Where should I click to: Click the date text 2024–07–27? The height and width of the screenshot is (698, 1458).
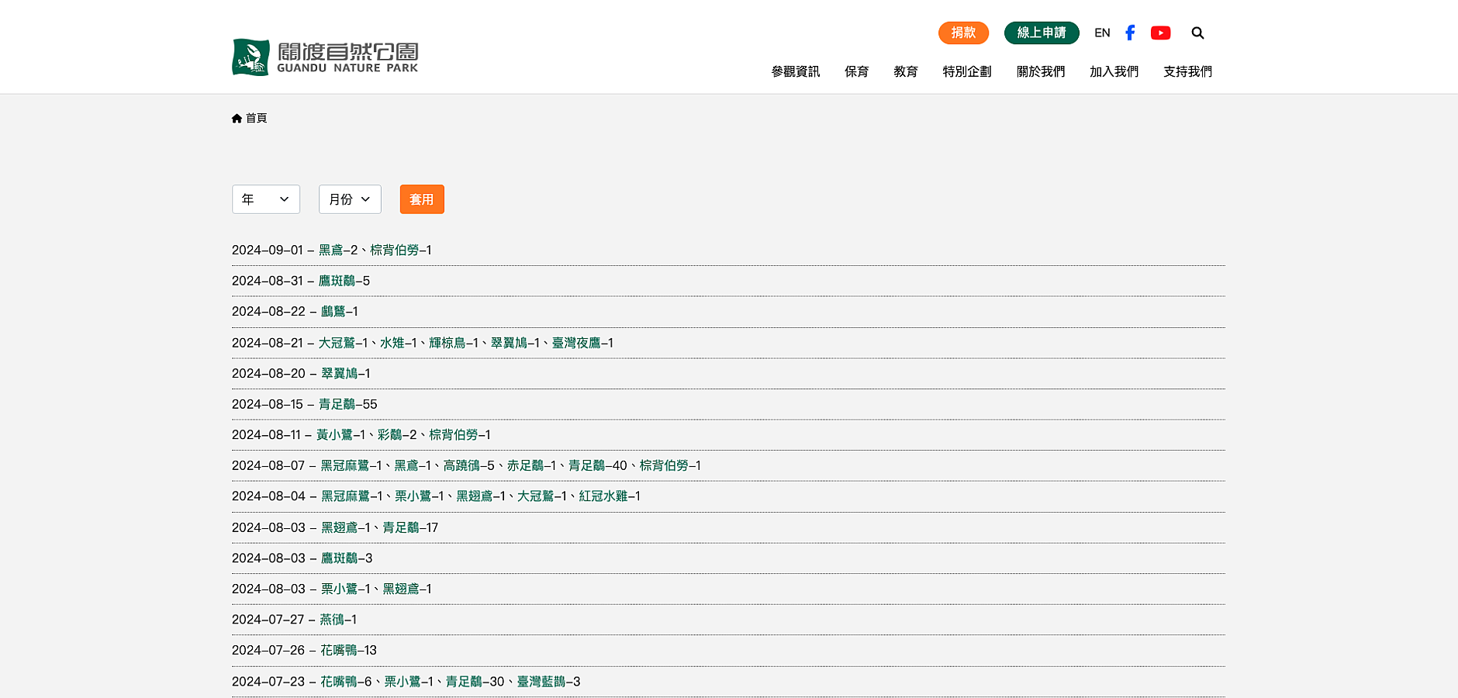click(268, 619)
